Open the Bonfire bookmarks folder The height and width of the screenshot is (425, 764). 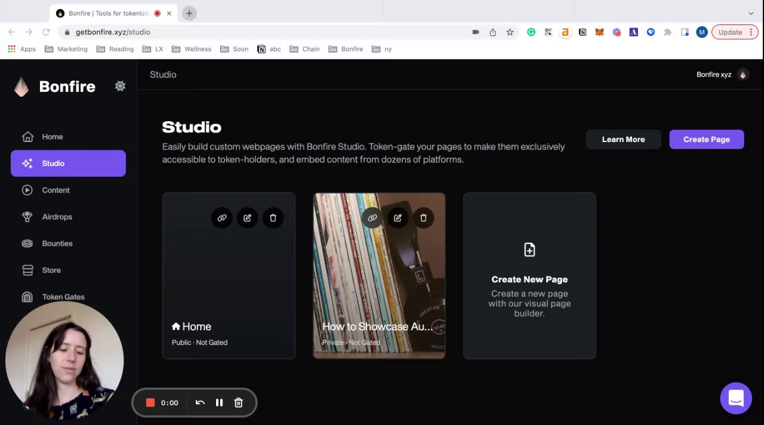346,49
